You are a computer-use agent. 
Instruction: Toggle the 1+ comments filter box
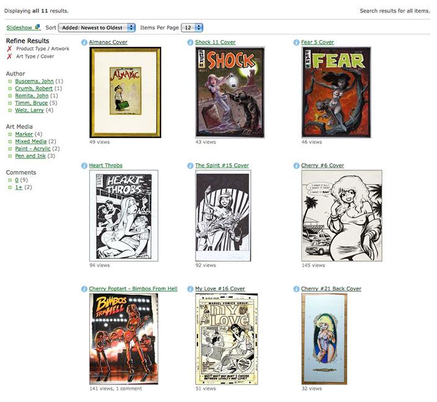point(10,187)
